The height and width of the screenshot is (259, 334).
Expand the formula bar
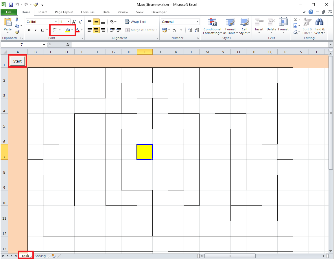(x=331, y=45)
